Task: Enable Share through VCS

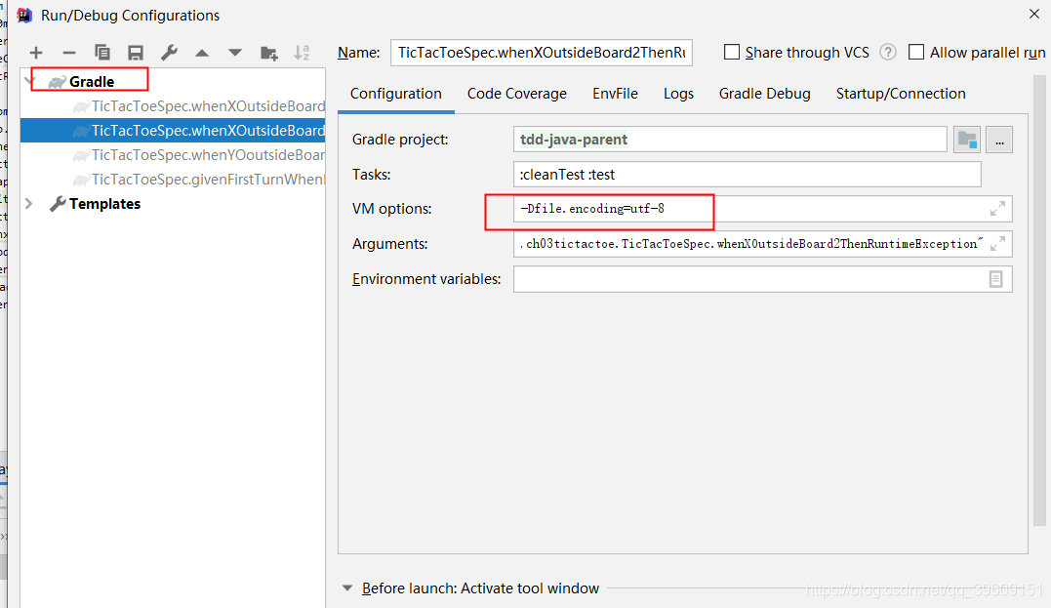Action: [732, 52]
